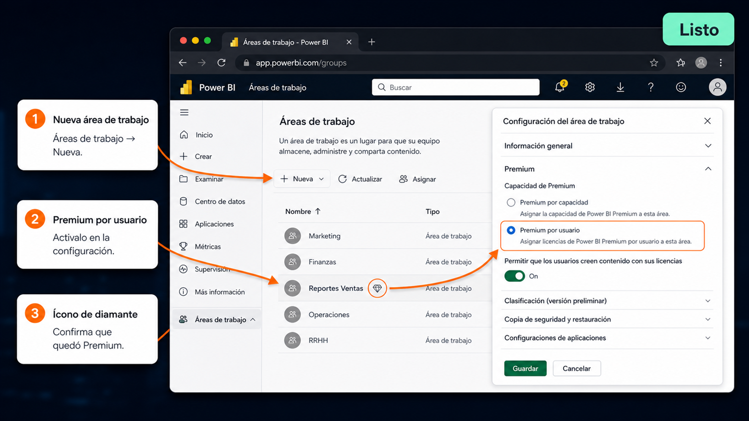Go back with the browser back arrow

(x=182, y=63)
